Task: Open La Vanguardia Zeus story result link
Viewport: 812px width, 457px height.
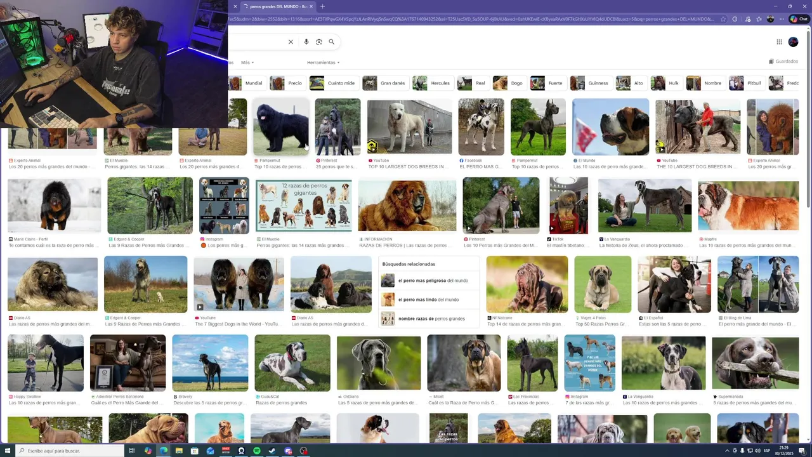Action: tap(644, 245)
